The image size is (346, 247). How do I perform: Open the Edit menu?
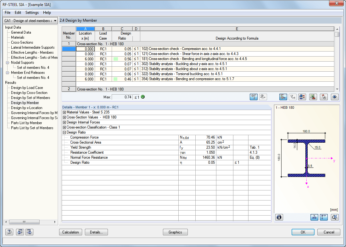click(18, 13)
